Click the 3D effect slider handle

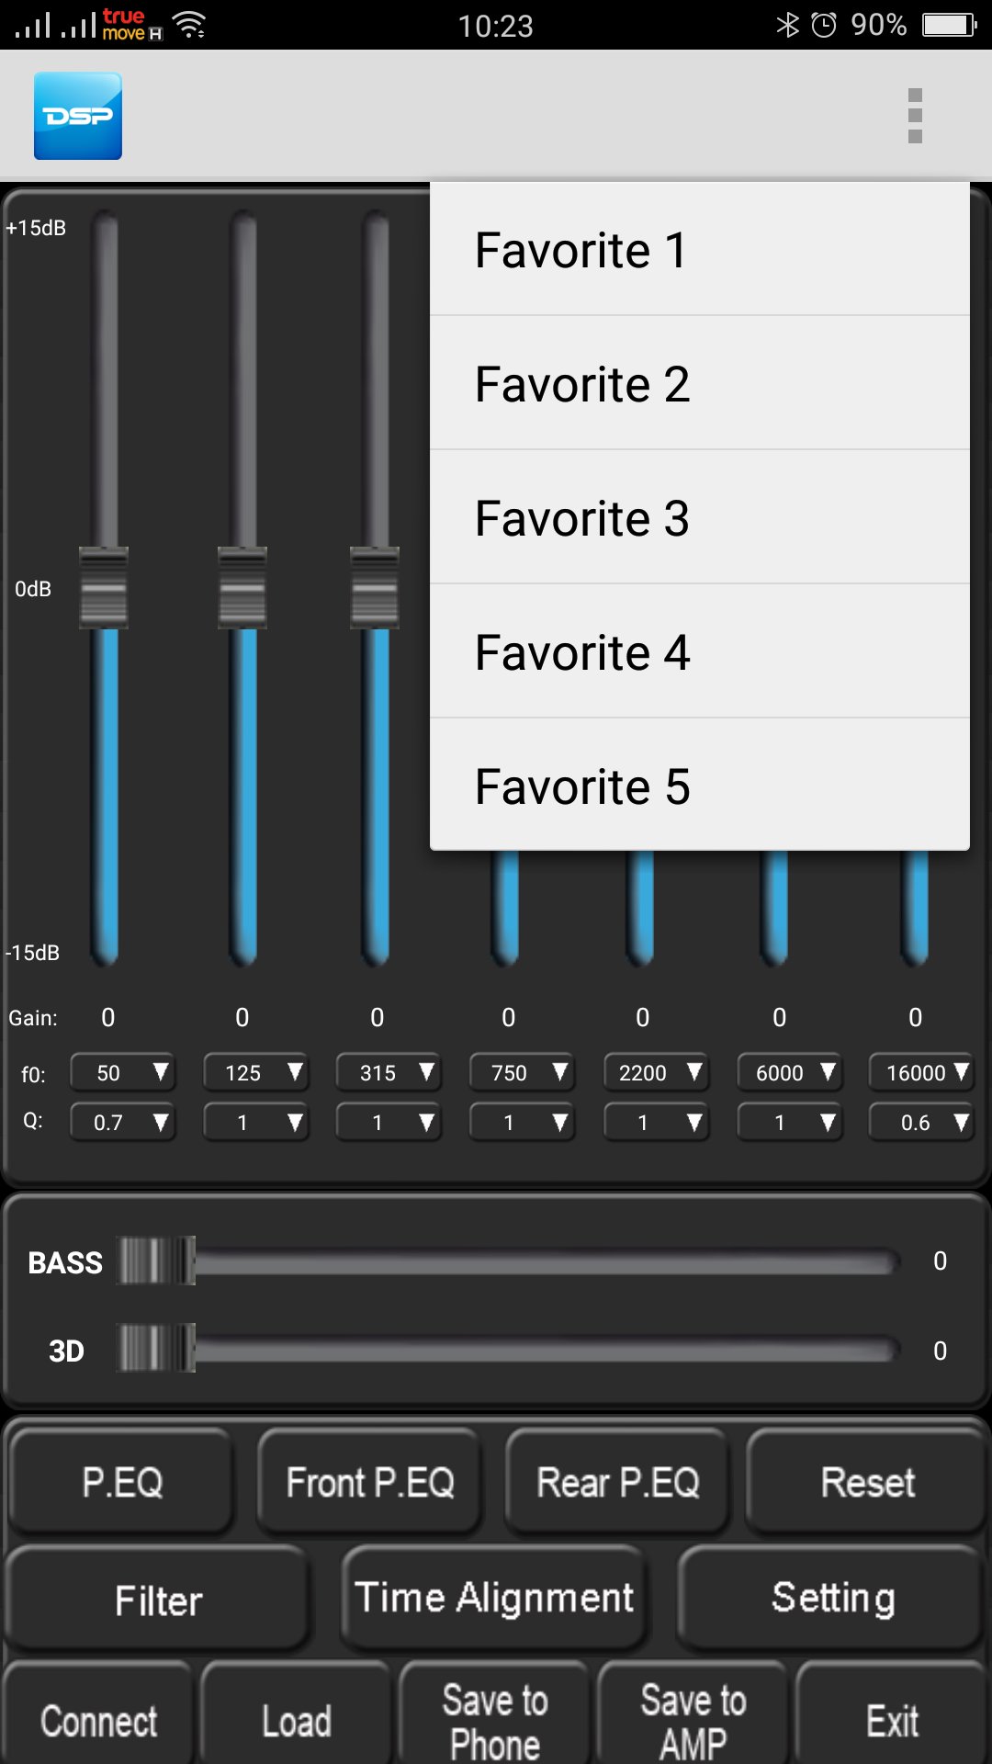pos(158,1351)
